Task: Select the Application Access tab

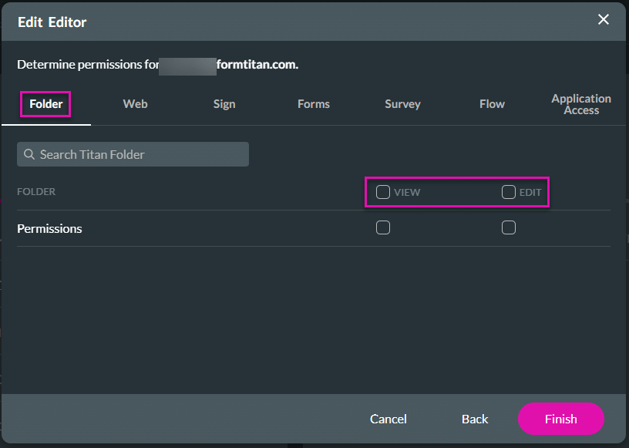Action: click(x=581, y=104)
